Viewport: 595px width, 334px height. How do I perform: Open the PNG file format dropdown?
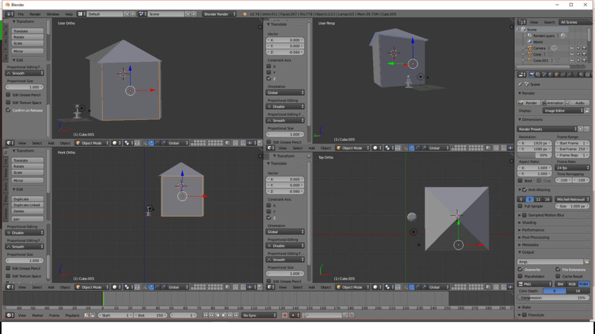(x=535, y=284)
